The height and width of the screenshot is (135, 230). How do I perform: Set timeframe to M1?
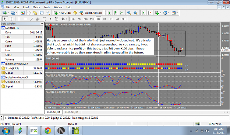click(73, 19)
